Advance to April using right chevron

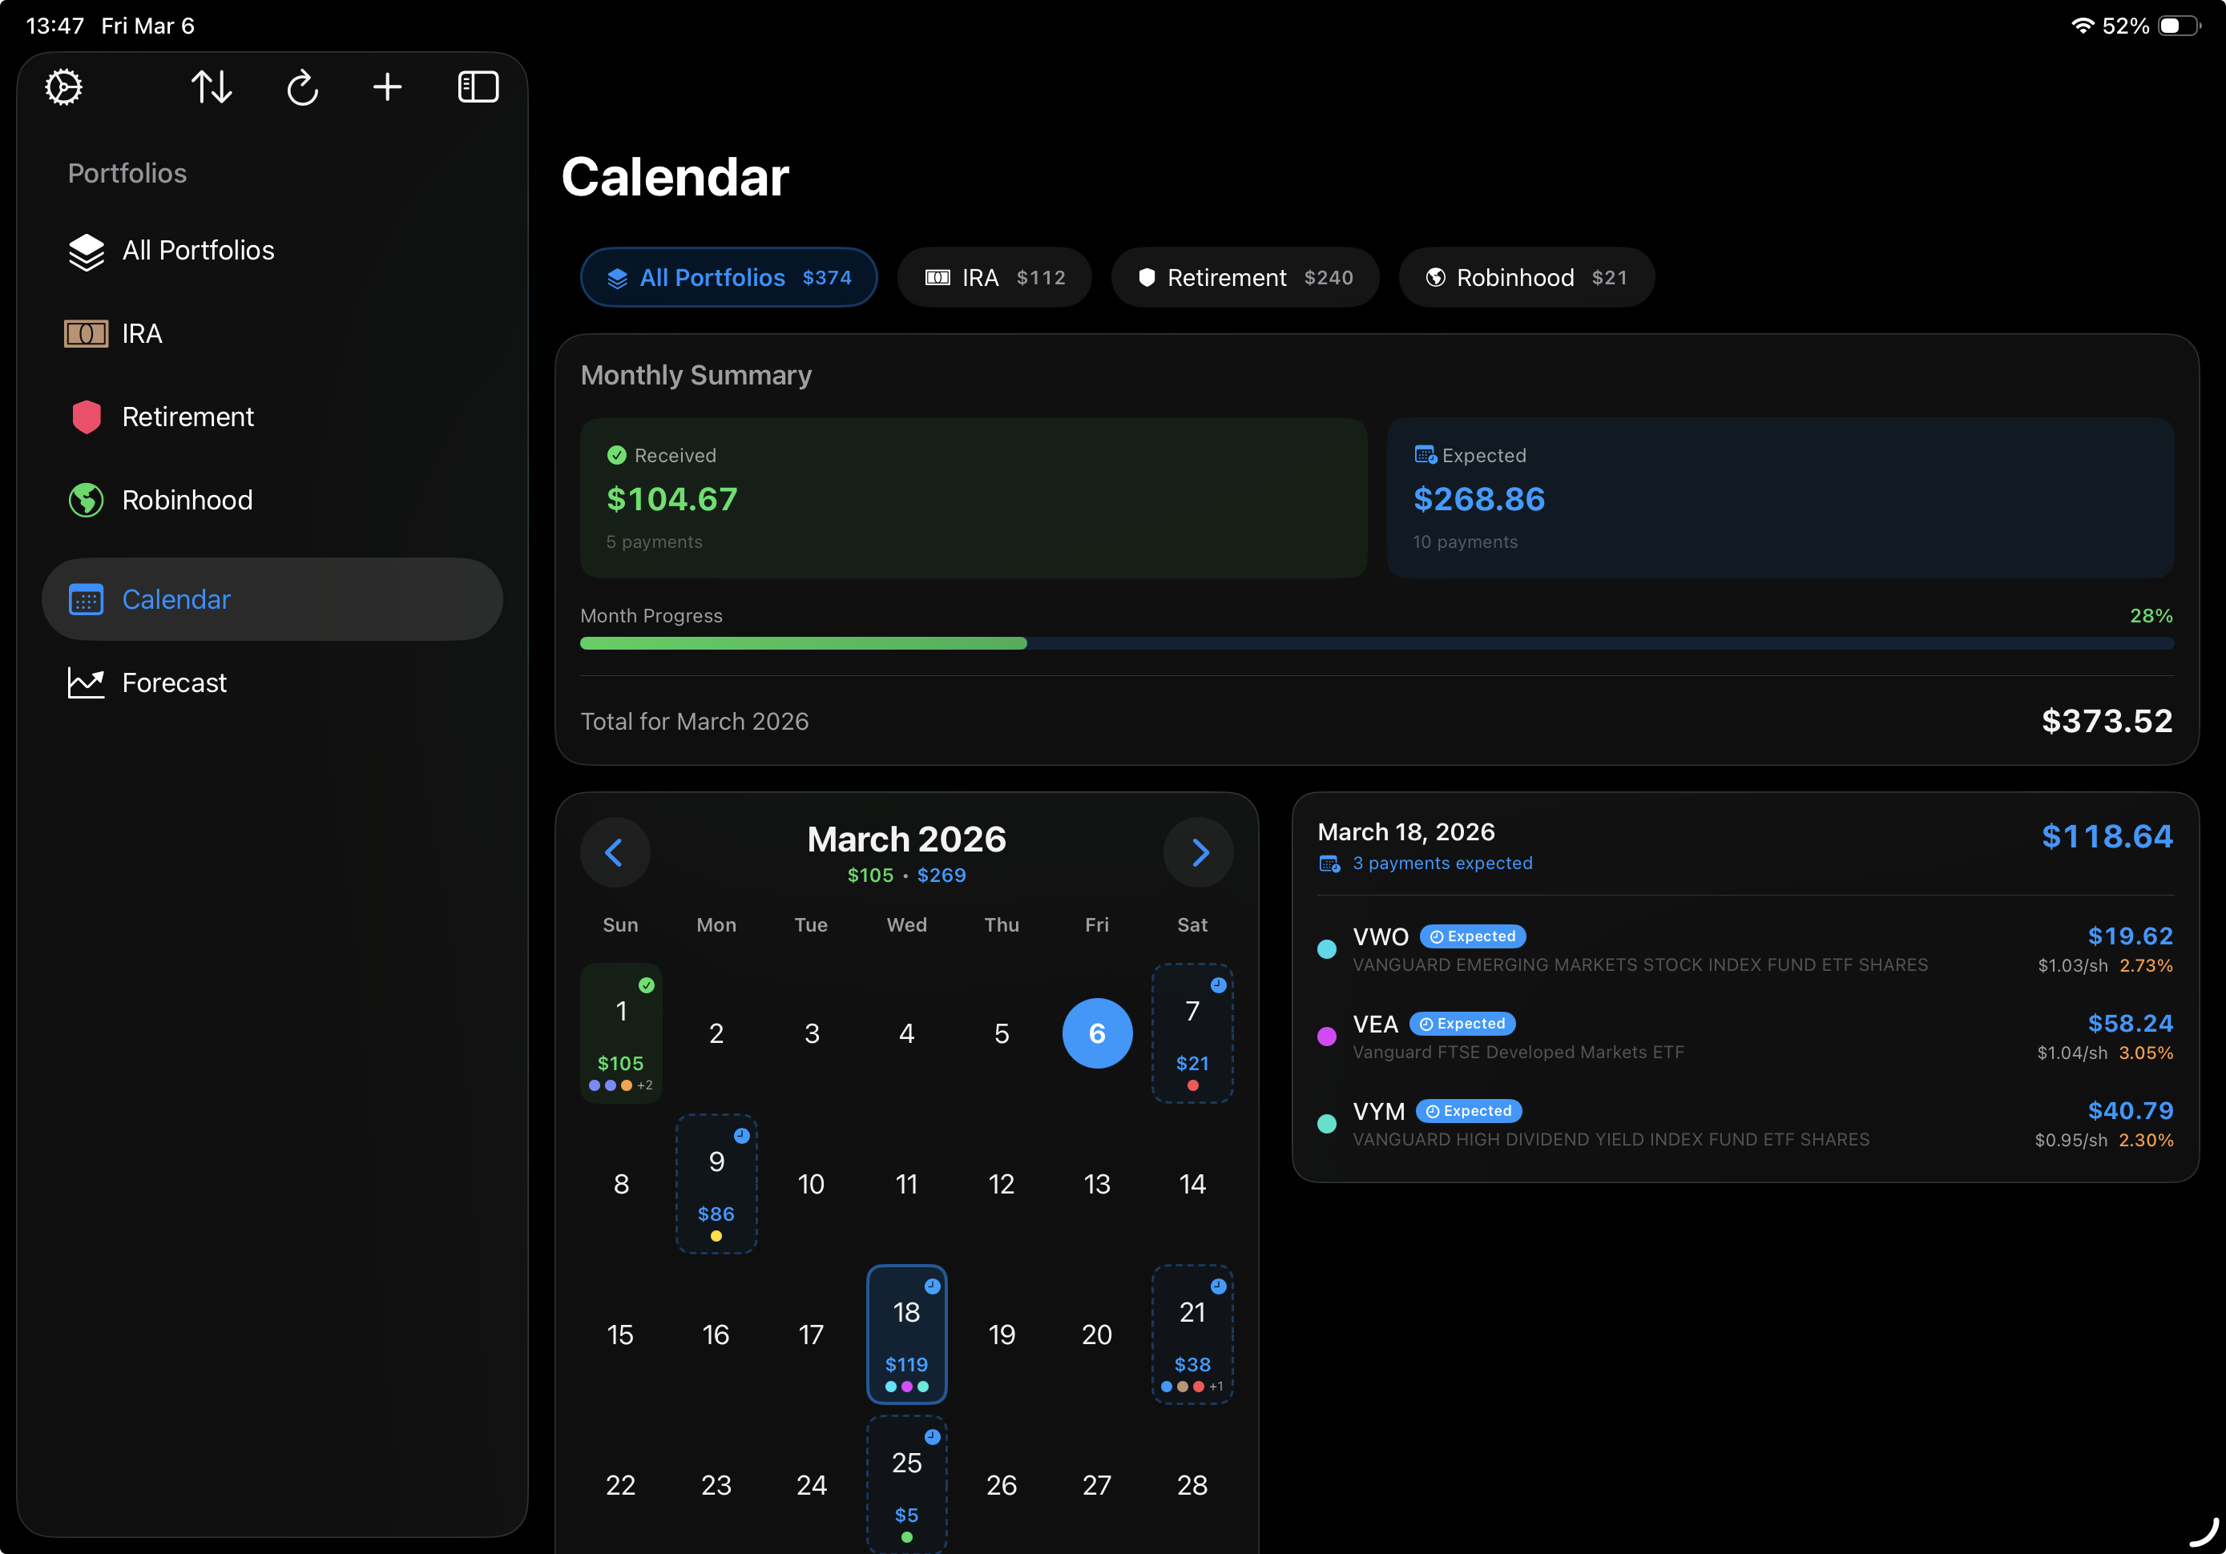click(x=1200, y=852)
